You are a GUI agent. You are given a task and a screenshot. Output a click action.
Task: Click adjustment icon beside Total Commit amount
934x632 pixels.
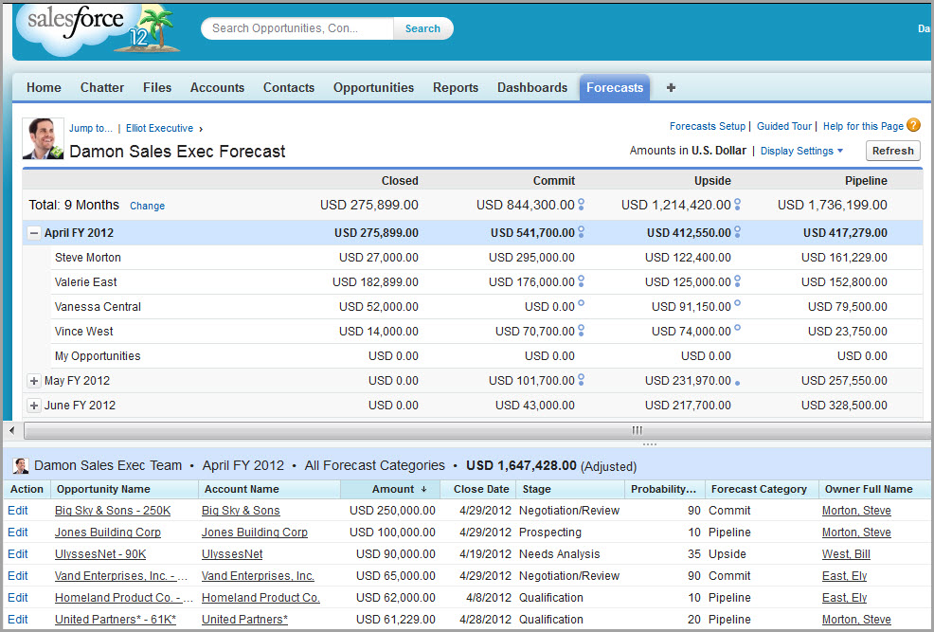pyautogui.click(x=581, y=205)
